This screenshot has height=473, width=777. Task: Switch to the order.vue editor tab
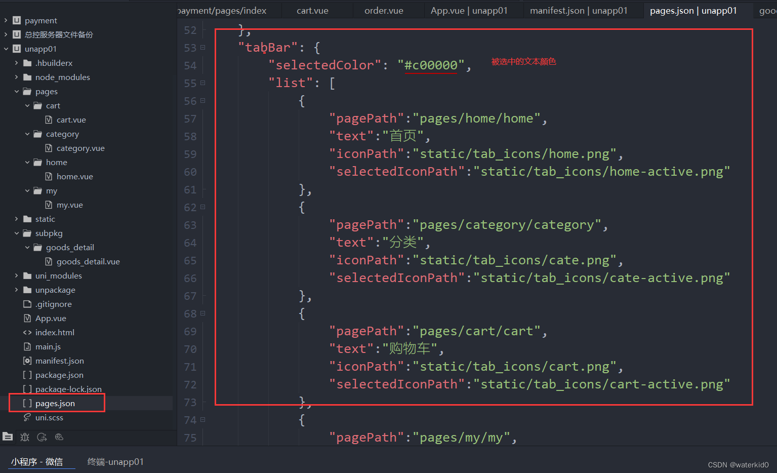[x=384, y=11]
